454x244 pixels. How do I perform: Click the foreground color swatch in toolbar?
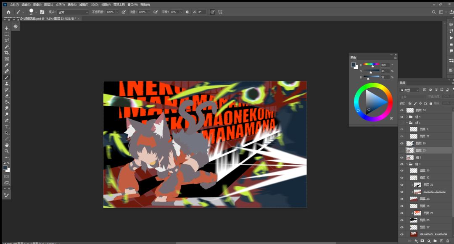(5, 168)
